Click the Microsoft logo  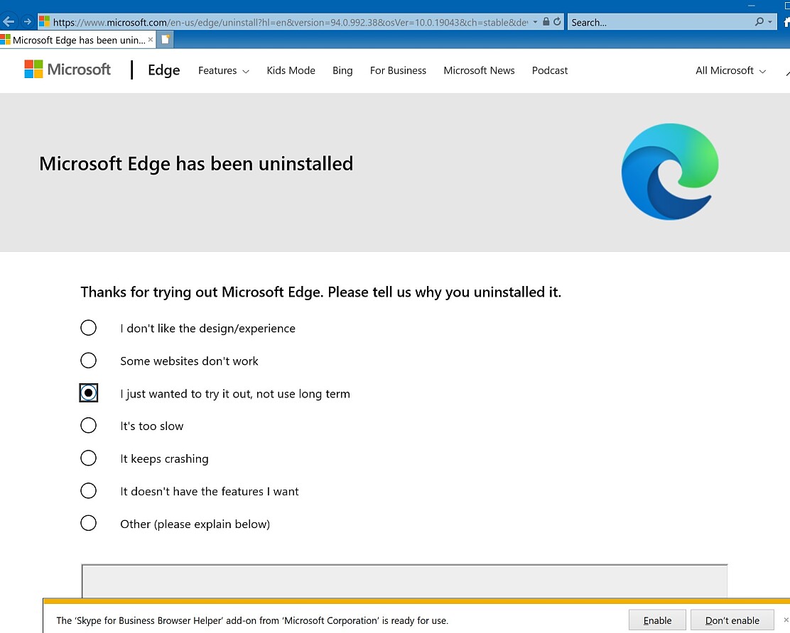pyautogui.click(x=67, y=70)
